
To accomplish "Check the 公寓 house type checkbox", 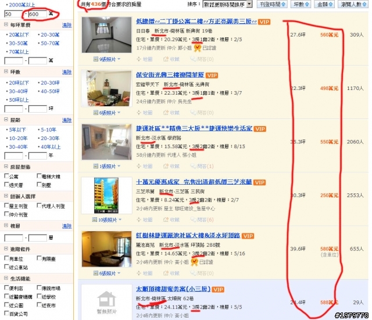I will tap(6, 176).
